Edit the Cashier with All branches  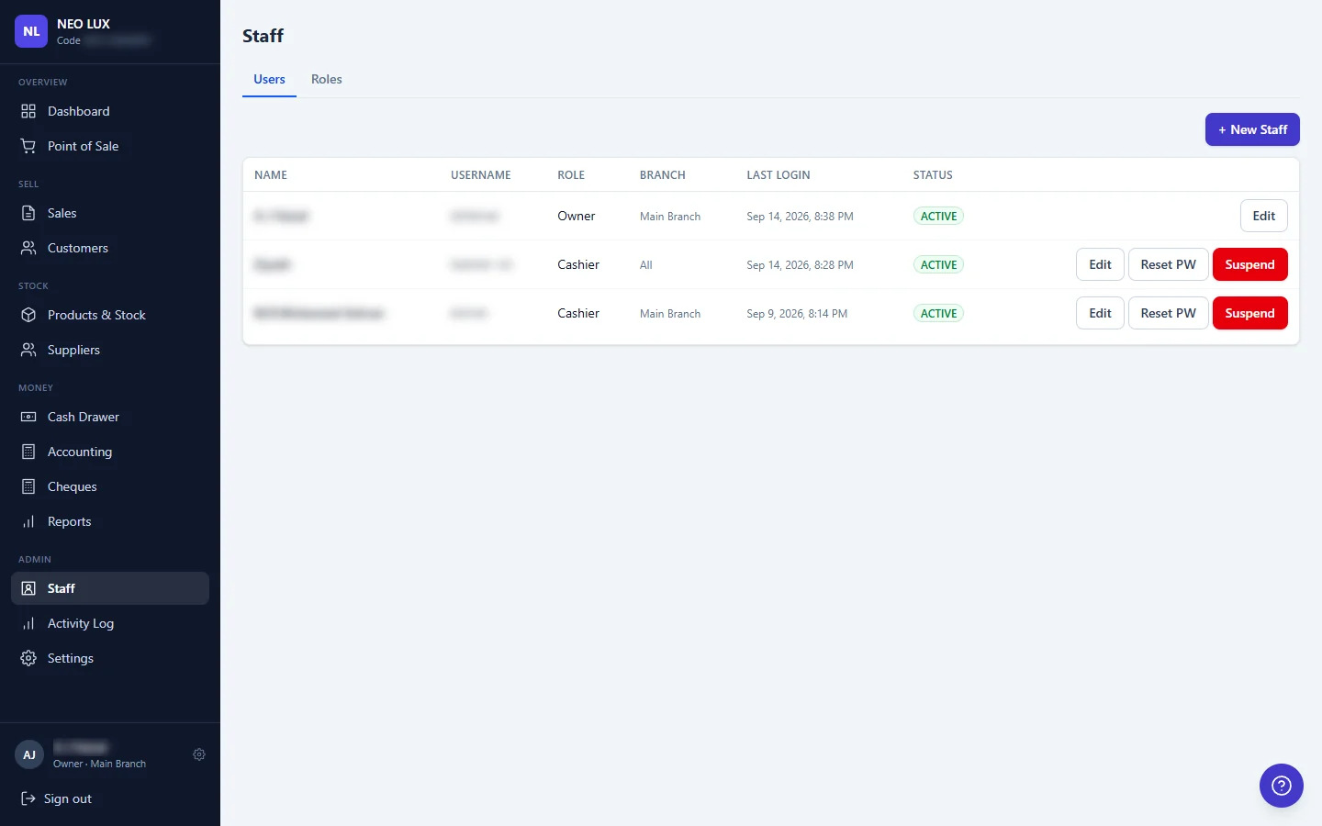pos(1100,264)
